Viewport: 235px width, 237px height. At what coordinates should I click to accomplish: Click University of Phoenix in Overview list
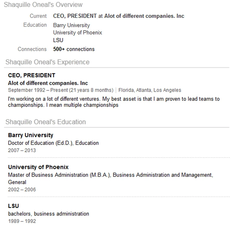77,33
